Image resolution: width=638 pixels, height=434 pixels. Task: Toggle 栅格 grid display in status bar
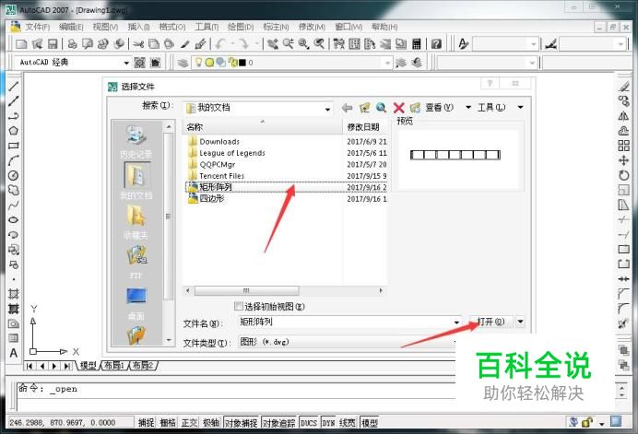(x=168, y=423)
